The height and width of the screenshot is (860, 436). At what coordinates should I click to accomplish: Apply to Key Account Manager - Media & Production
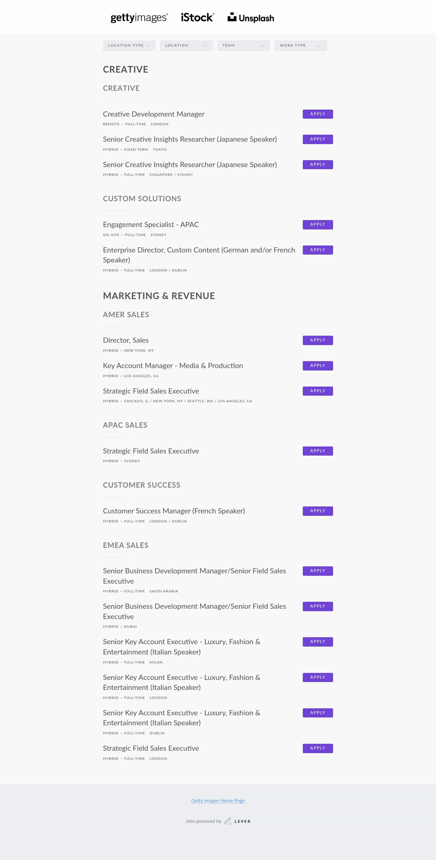[318, 366]
